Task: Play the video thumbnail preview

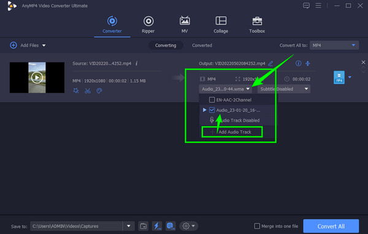Action: [37, 78]
